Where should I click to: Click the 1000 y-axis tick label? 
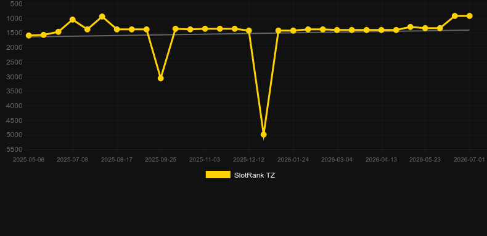tap(14, 18)
